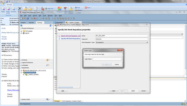
Task: Expand the Logical Architecture section
Action: click(21, 63)
